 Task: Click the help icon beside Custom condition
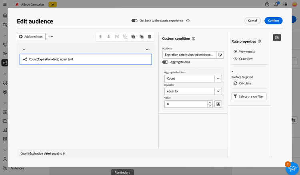point(194,39)
